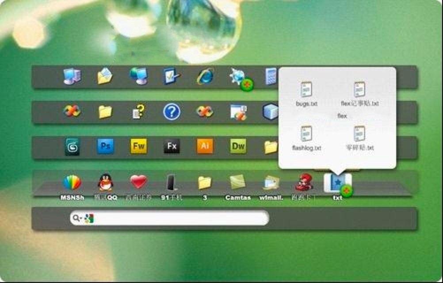Open the wlmail icon
This screenshot has width=443, height=283.
[271, 183]
